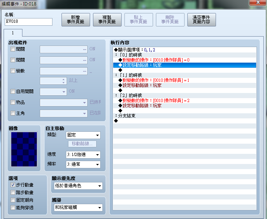Open the 速度 dropdown showing 1/2倍速
Screen dimensions: 267x219
click(x=83, y=155)
